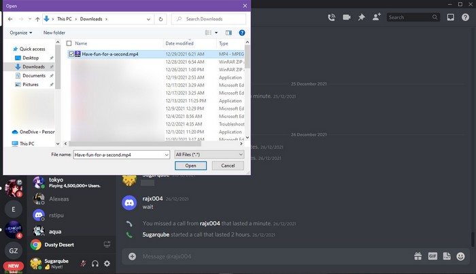
Task: Select Quick access in navigation pane
Action: point(32,49)
